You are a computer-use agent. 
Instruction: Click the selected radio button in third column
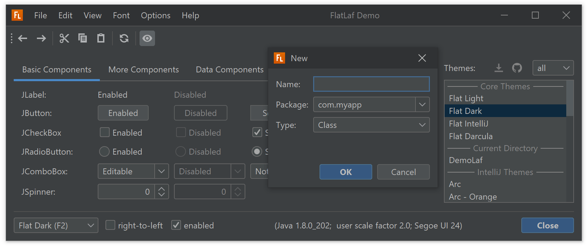257,151
